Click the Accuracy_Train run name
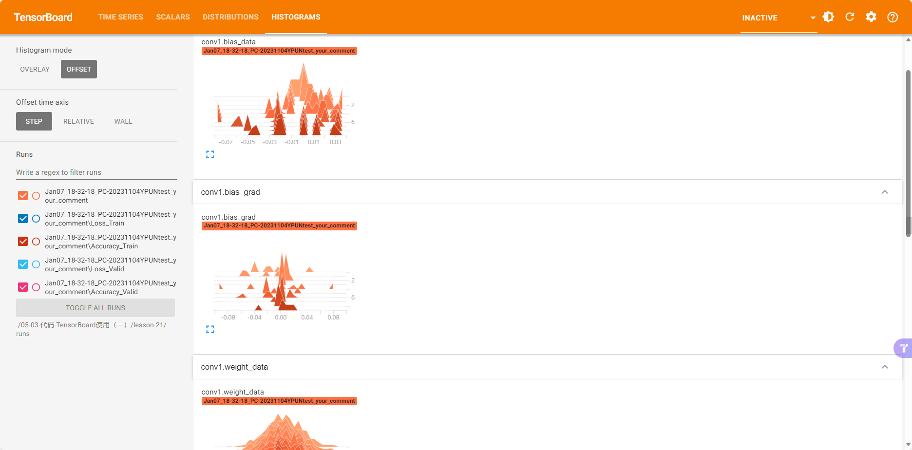The width and height of the screenshot is (912, 450). (x=111, y=242)
